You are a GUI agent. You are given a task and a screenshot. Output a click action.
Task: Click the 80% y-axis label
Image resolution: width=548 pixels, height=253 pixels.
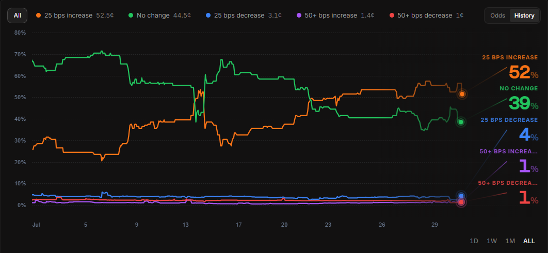[20, 33]
